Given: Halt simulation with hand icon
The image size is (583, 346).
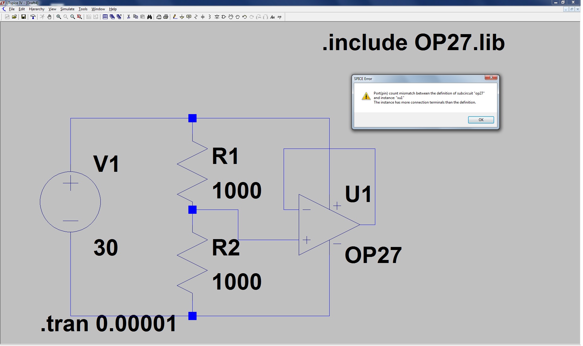Looking at the screenshot, I should pyautogui.click(x=49, y=17).
